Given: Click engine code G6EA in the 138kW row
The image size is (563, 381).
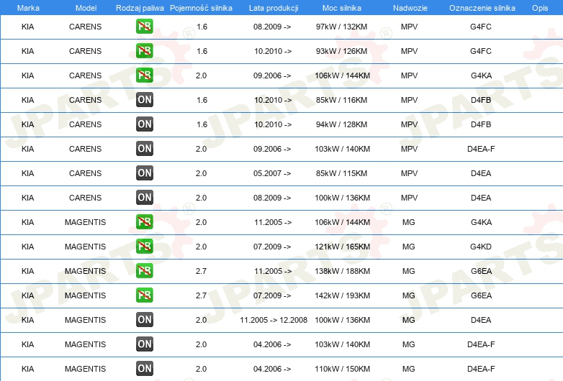Looking at the screenshot, I should (481, 271).
